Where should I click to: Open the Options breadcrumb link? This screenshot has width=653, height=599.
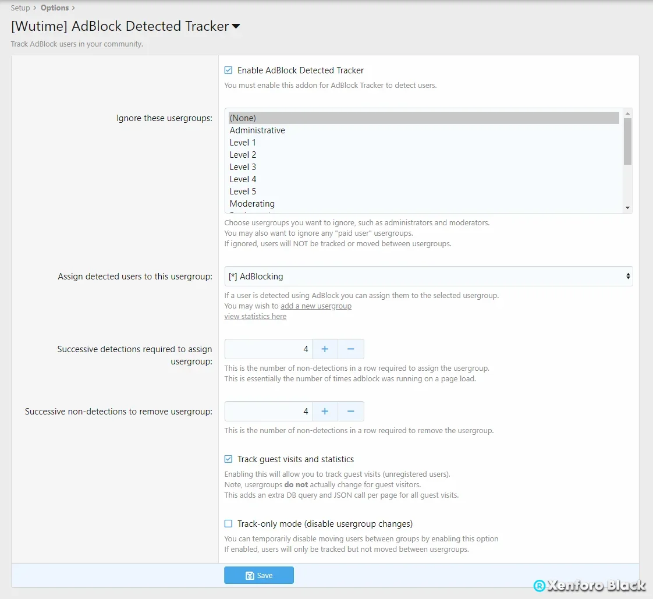[55, 8]
